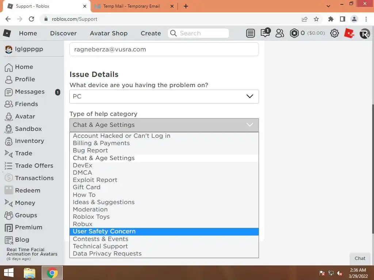
Task: Click Avatar Shop in the top navigation
Action: pyautogui.click(x=108, y=33)
